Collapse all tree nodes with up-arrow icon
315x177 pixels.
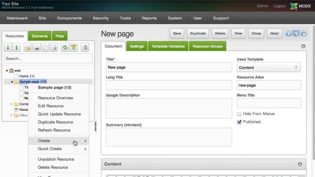pyautogui.click(x=17, y=48)
